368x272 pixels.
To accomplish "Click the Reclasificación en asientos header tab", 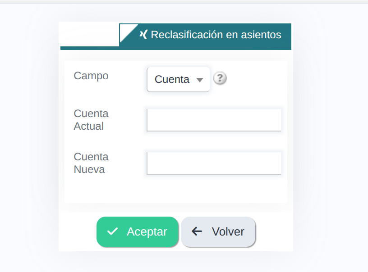I will pos(205,35).
